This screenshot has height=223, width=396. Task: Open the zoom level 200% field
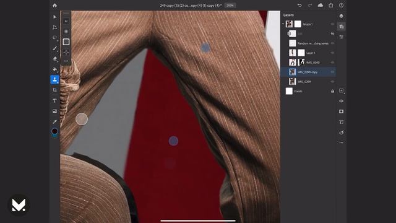coord(230,6)
